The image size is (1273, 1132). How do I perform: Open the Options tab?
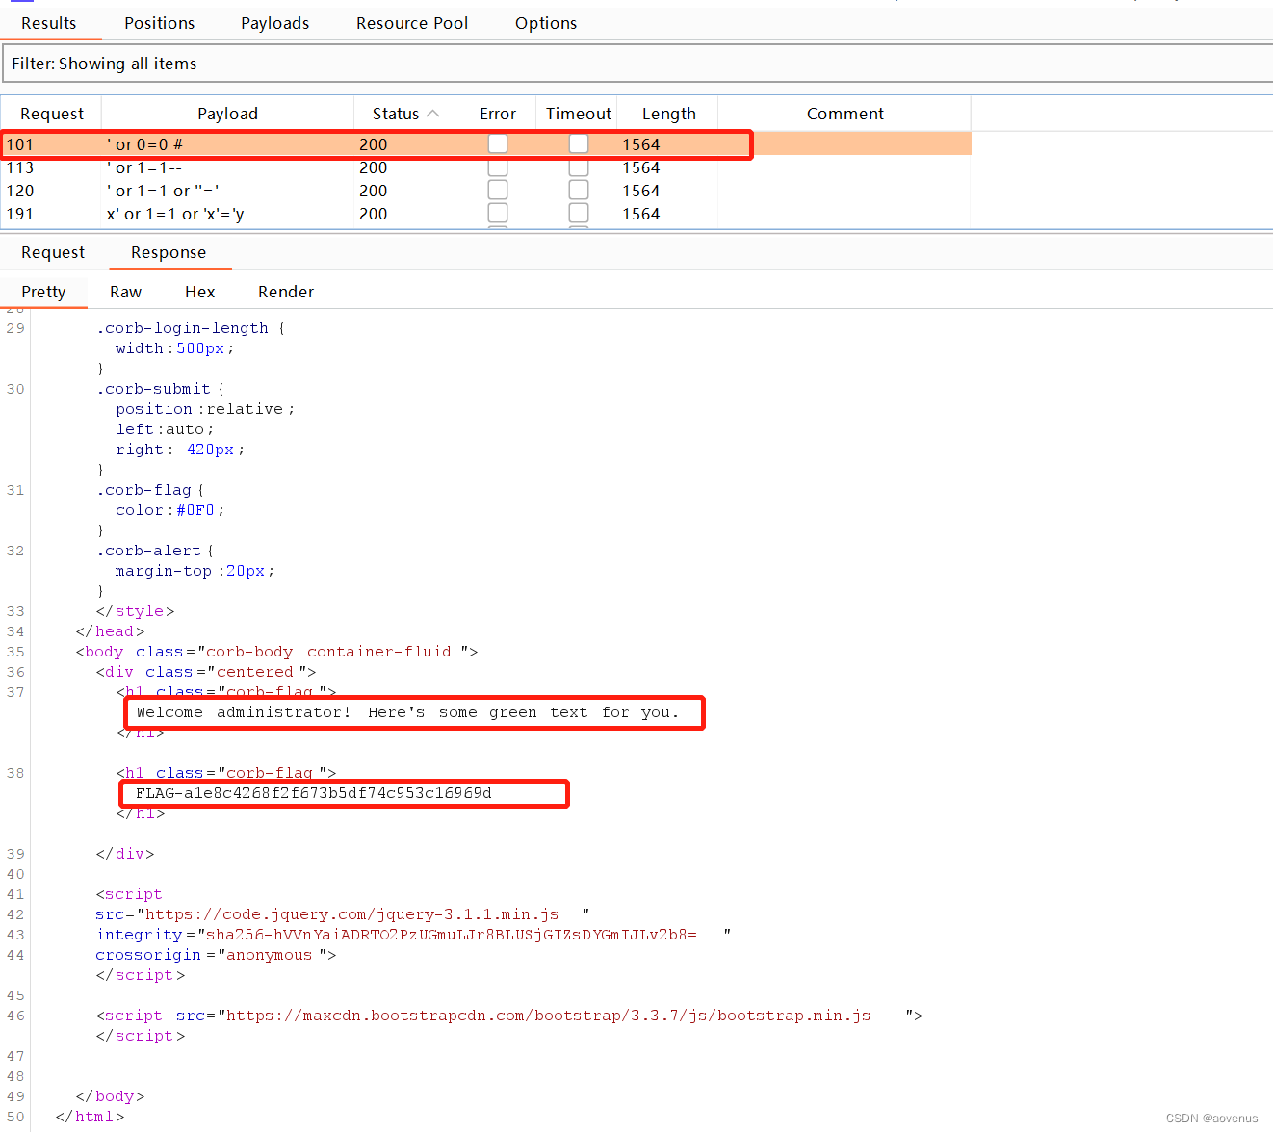coord(546,23)
